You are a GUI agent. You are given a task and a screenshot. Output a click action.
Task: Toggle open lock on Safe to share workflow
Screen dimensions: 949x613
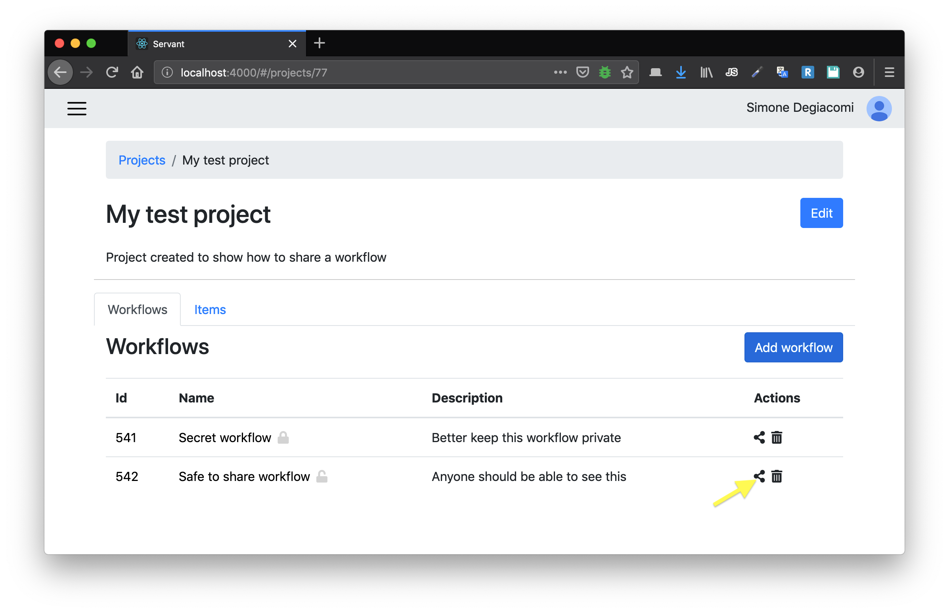[321, 476]
